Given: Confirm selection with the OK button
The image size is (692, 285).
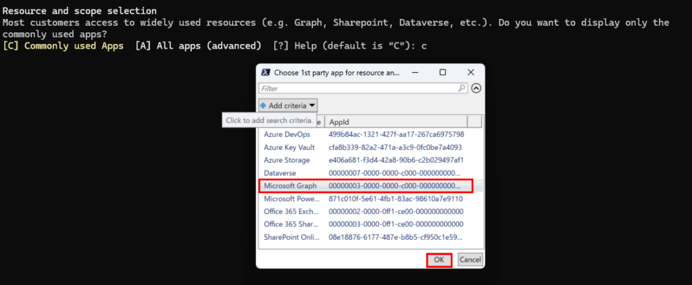Looking at the screenshot, I should pos(439,260).
